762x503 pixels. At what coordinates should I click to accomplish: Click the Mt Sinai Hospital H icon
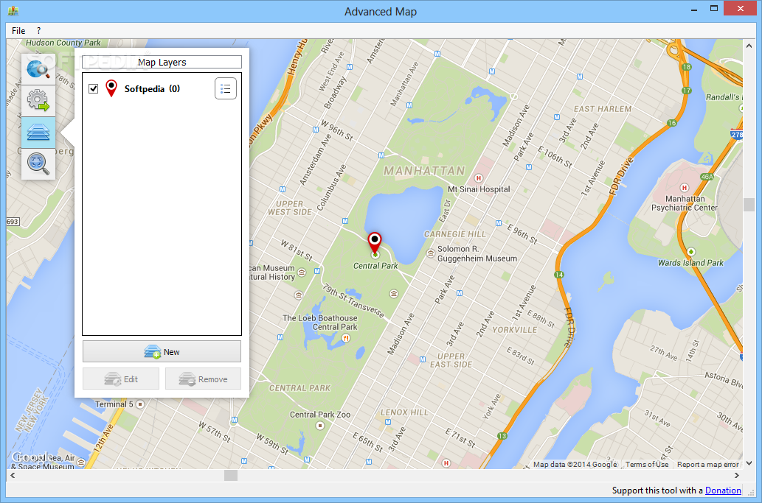pos(478,178)
